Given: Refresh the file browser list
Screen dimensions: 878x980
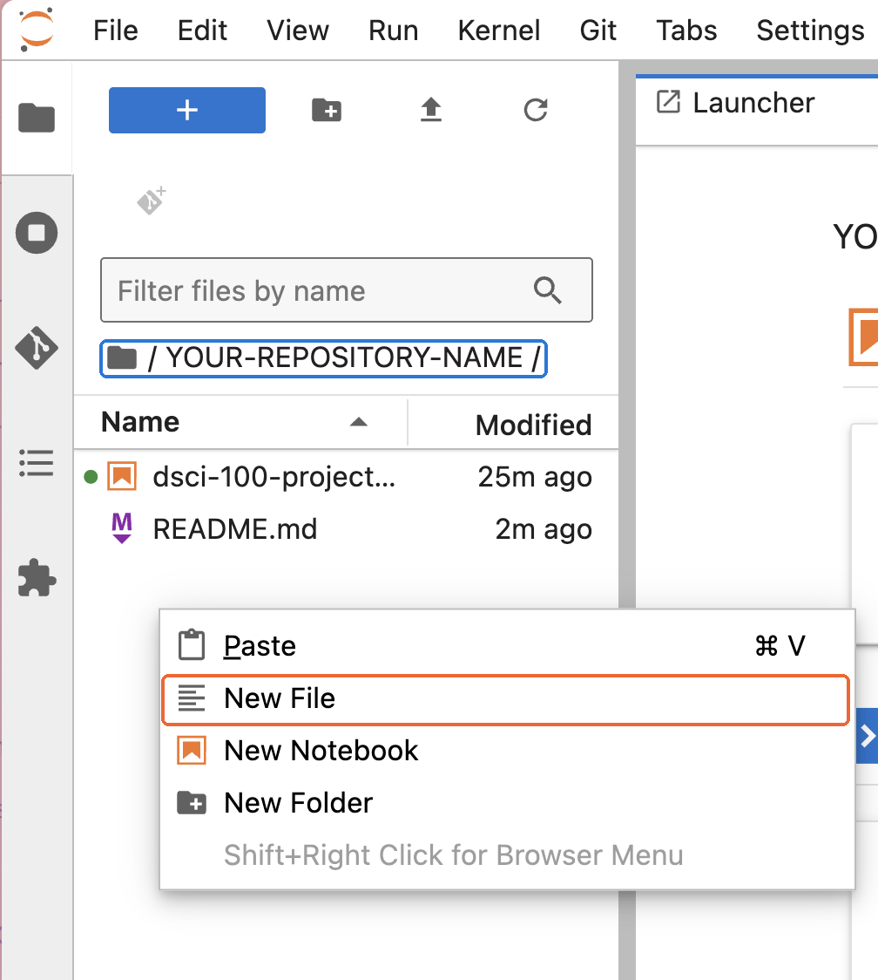Looking at the screenshot, I should 535,110.
